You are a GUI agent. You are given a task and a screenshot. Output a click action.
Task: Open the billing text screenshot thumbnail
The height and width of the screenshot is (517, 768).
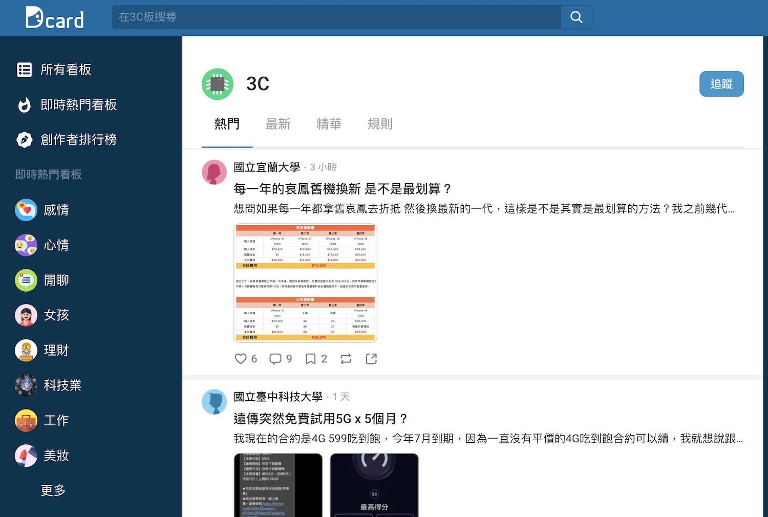279,485
